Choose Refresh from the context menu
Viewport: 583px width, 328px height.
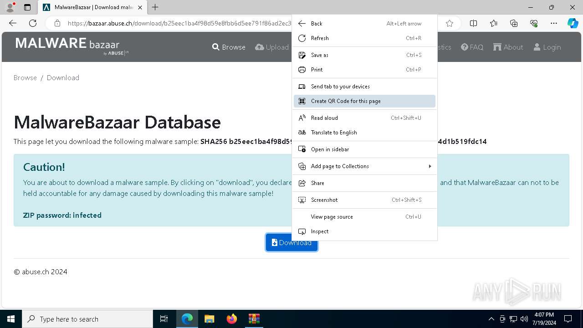[364, 38]
